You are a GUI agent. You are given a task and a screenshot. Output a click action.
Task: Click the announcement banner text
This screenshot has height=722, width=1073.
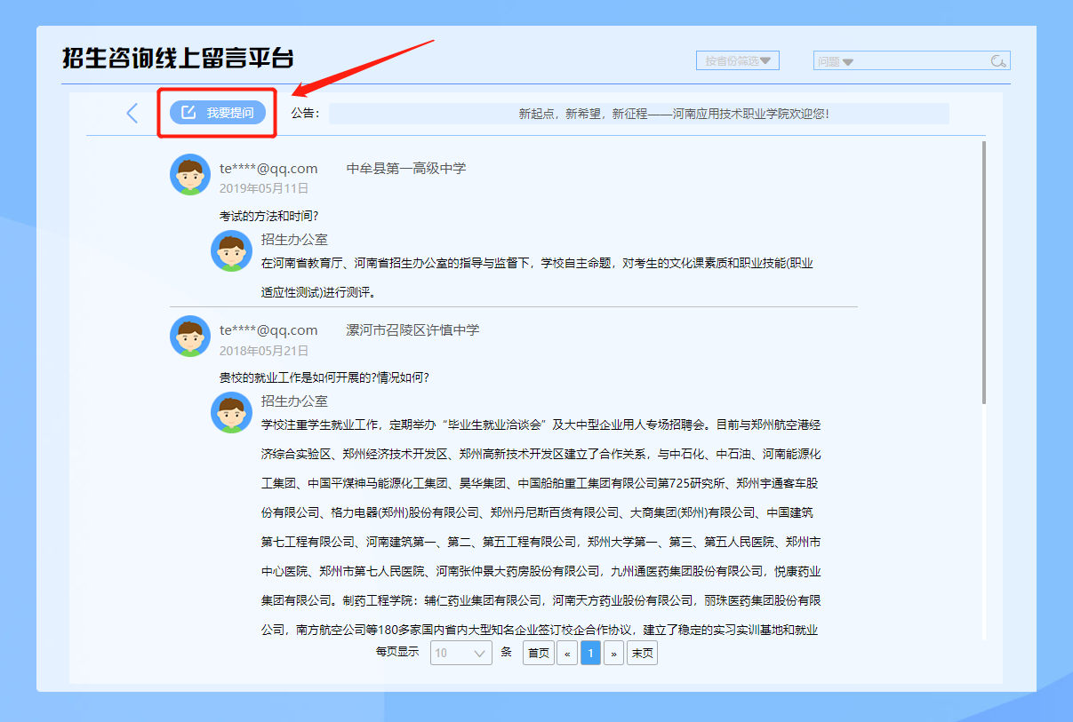point(674,114)
